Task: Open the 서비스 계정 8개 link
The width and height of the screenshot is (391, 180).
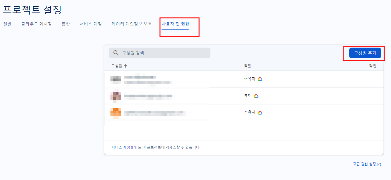Action: tap(124, 147)
